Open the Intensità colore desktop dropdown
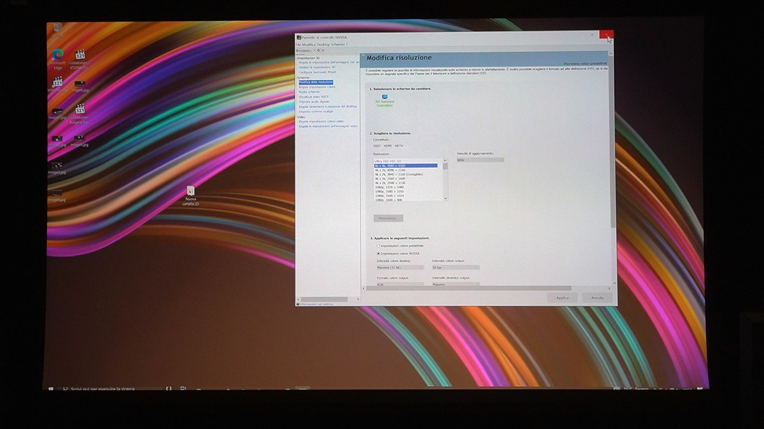Screen dimensions: 764x429 point(400,268)
